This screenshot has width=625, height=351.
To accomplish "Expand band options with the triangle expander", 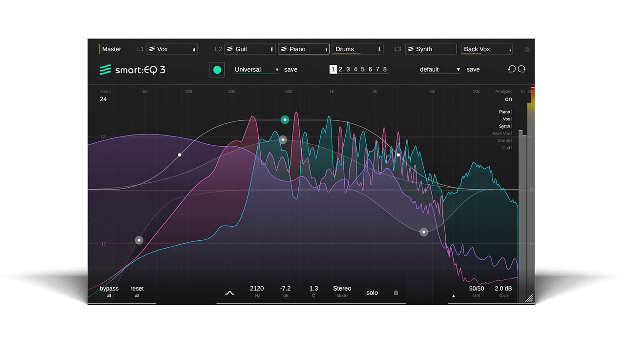I will point(453,295).
